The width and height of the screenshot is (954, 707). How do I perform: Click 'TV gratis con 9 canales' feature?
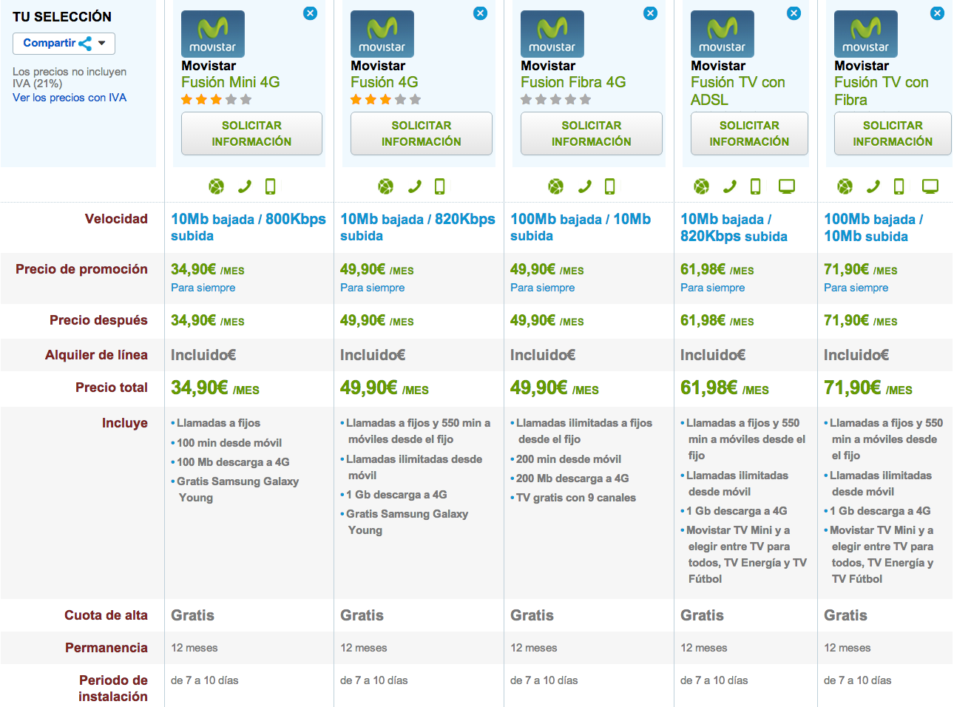coord(576,498)
